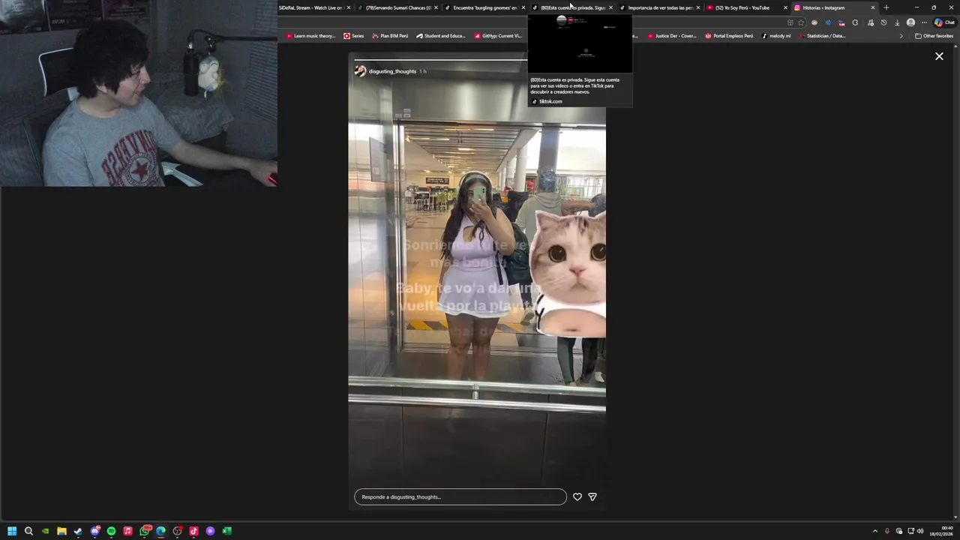Click the purple sound-wave app taskbar icon
The height and width of the screenshot is (540, 960).
[x=210, y=531]
